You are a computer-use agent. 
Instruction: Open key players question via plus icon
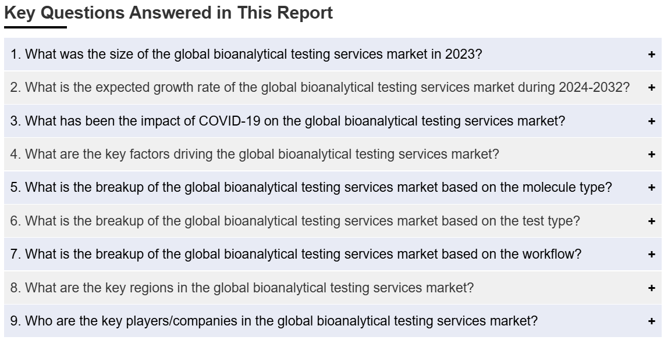[x=651, y=321]
